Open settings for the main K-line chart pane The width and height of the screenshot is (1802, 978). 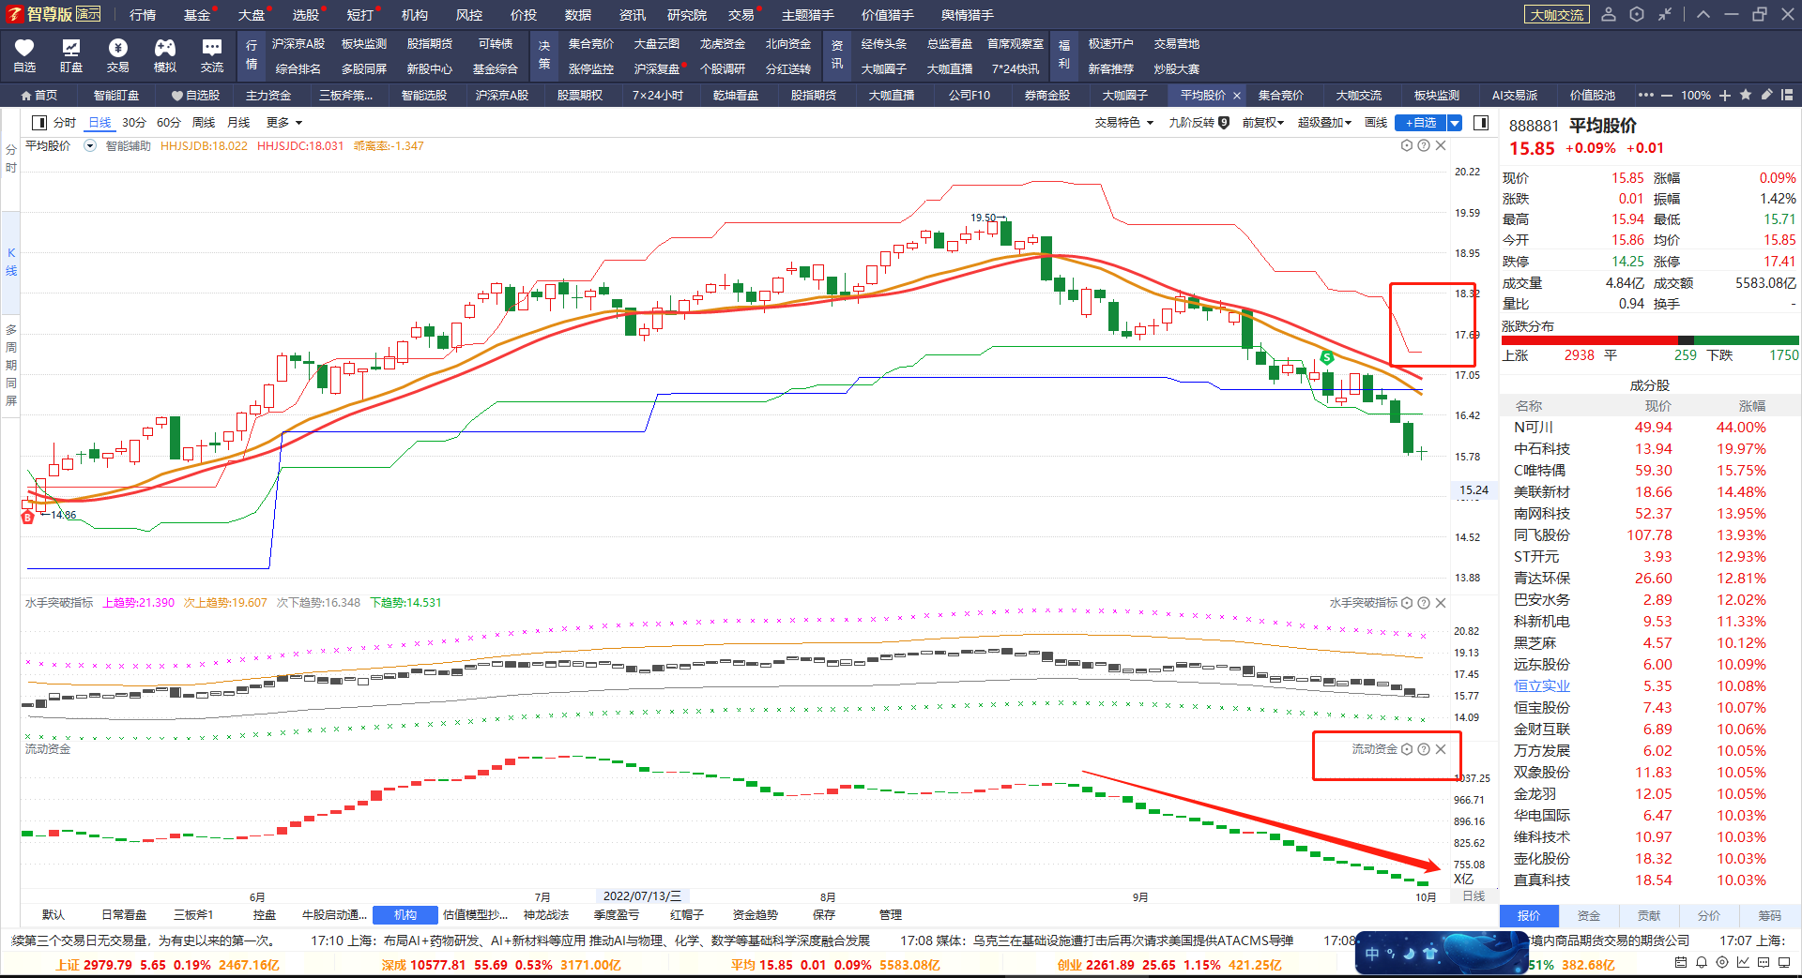tap(1407, 145)
